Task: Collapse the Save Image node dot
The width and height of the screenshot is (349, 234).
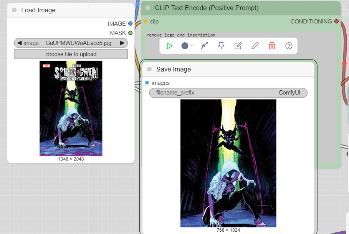Action: [x=149, y=69]
